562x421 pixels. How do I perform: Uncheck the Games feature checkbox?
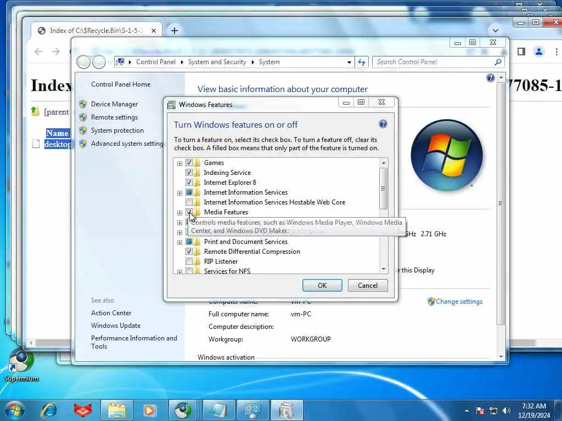[189, 162]
